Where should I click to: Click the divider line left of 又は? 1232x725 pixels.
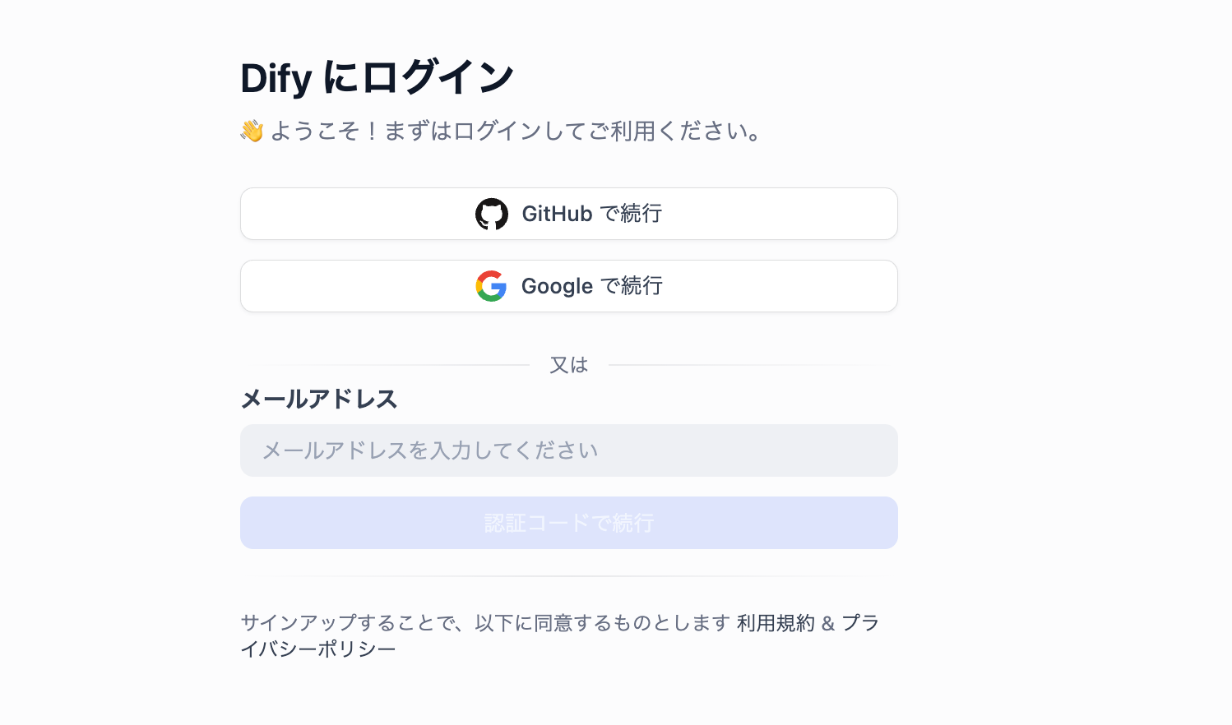pos(395,365)
